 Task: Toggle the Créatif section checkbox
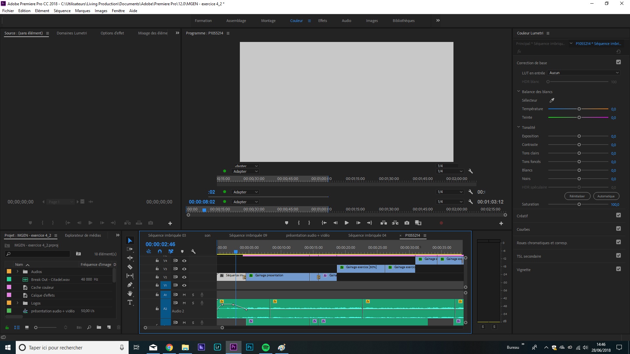click(x=619, y=215)
